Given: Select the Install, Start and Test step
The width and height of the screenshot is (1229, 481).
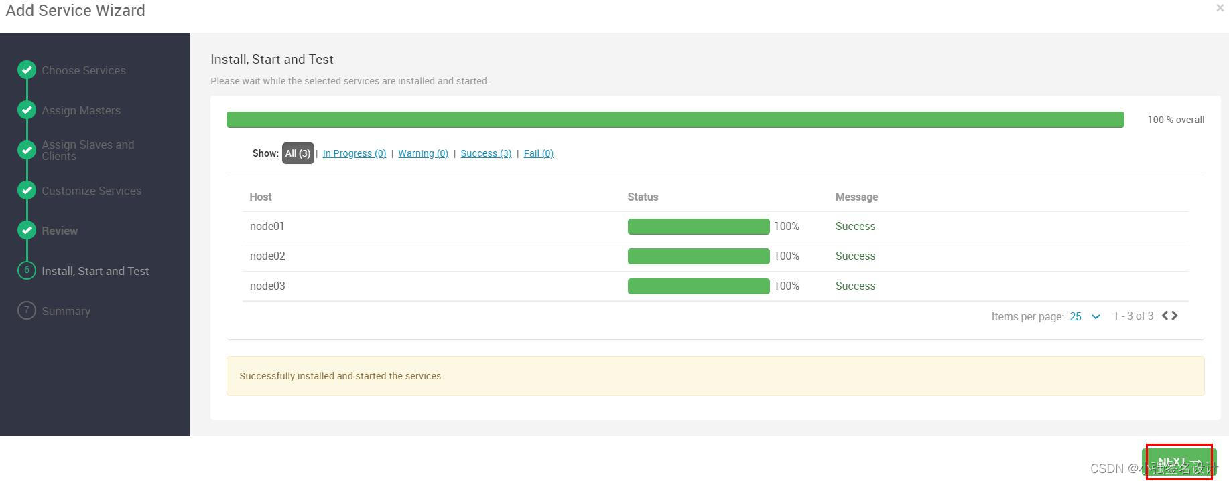Looking at the screenshot, I should (x=95, y=271).
